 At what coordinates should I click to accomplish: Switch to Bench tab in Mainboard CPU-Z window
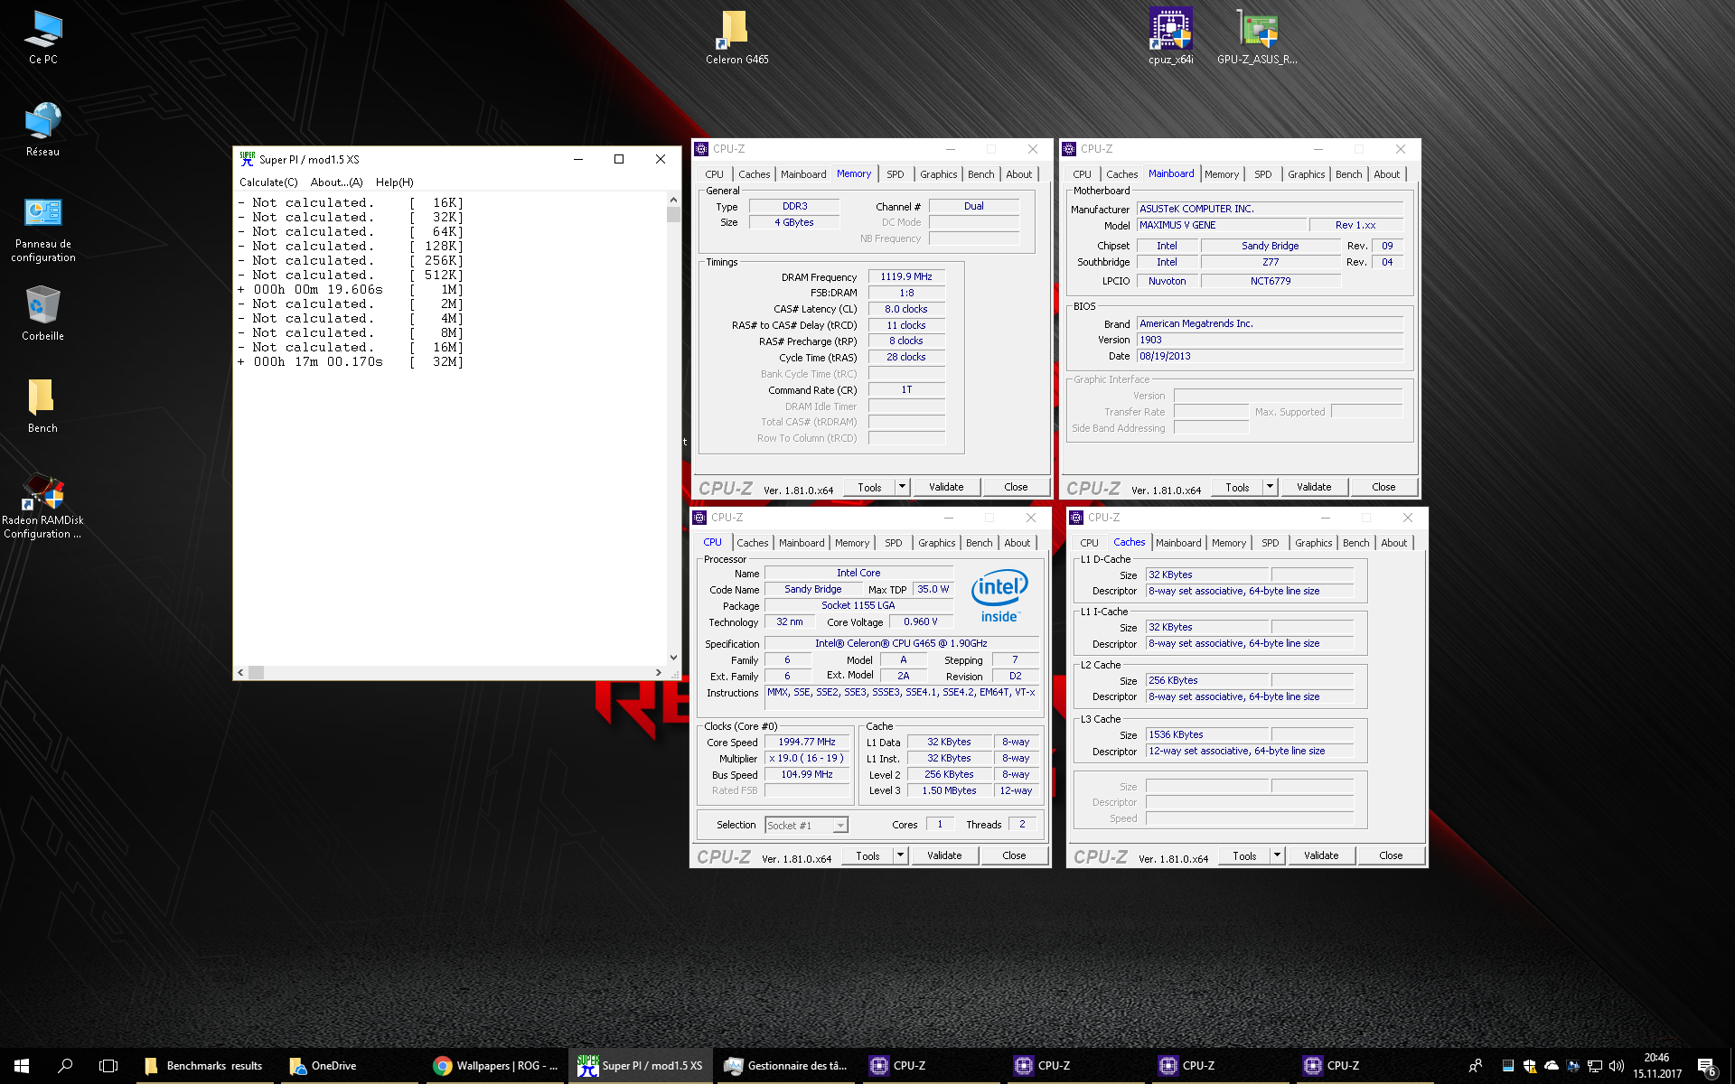[1348, 174]
